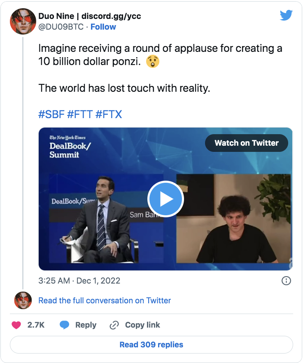Click the @DU09BTC handle

61,27
